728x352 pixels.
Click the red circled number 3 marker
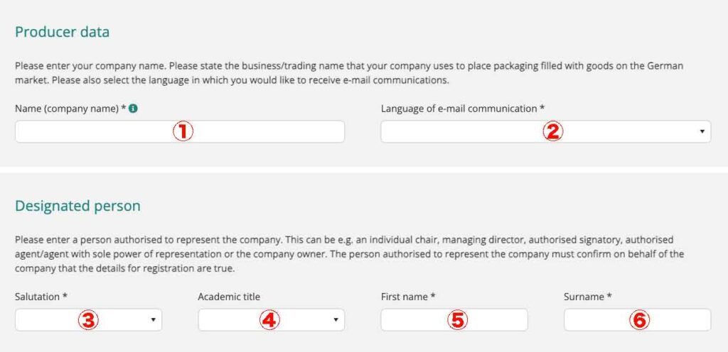88,320
